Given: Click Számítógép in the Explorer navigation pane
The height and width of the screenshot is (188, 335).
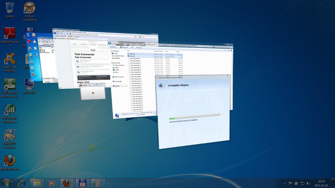Looking at the screenshot, I should [x=118, y=81].
